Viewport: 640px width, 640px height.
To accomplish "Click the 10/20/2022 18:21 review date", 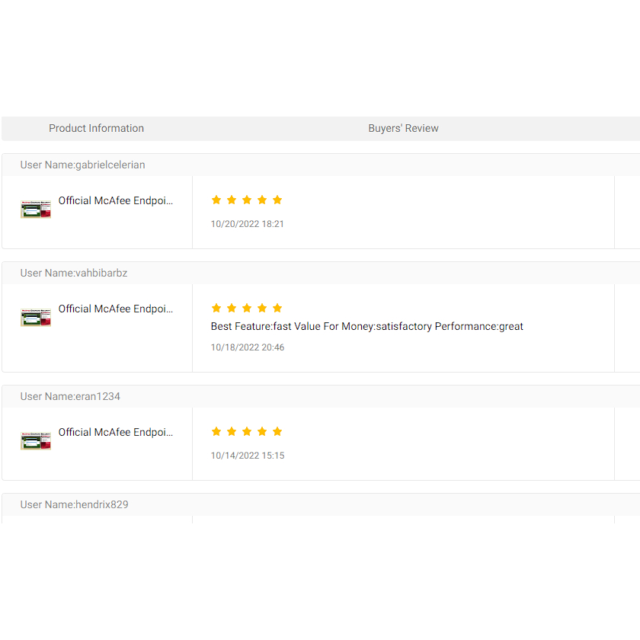I will tap(248, 224).
